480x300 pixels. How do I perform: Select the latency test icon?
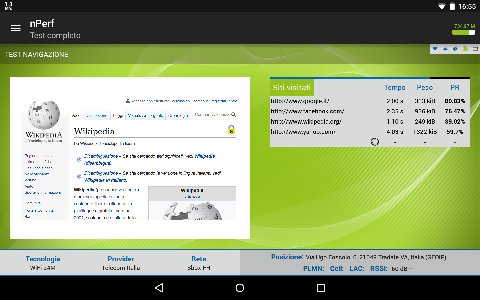point(455,49)
